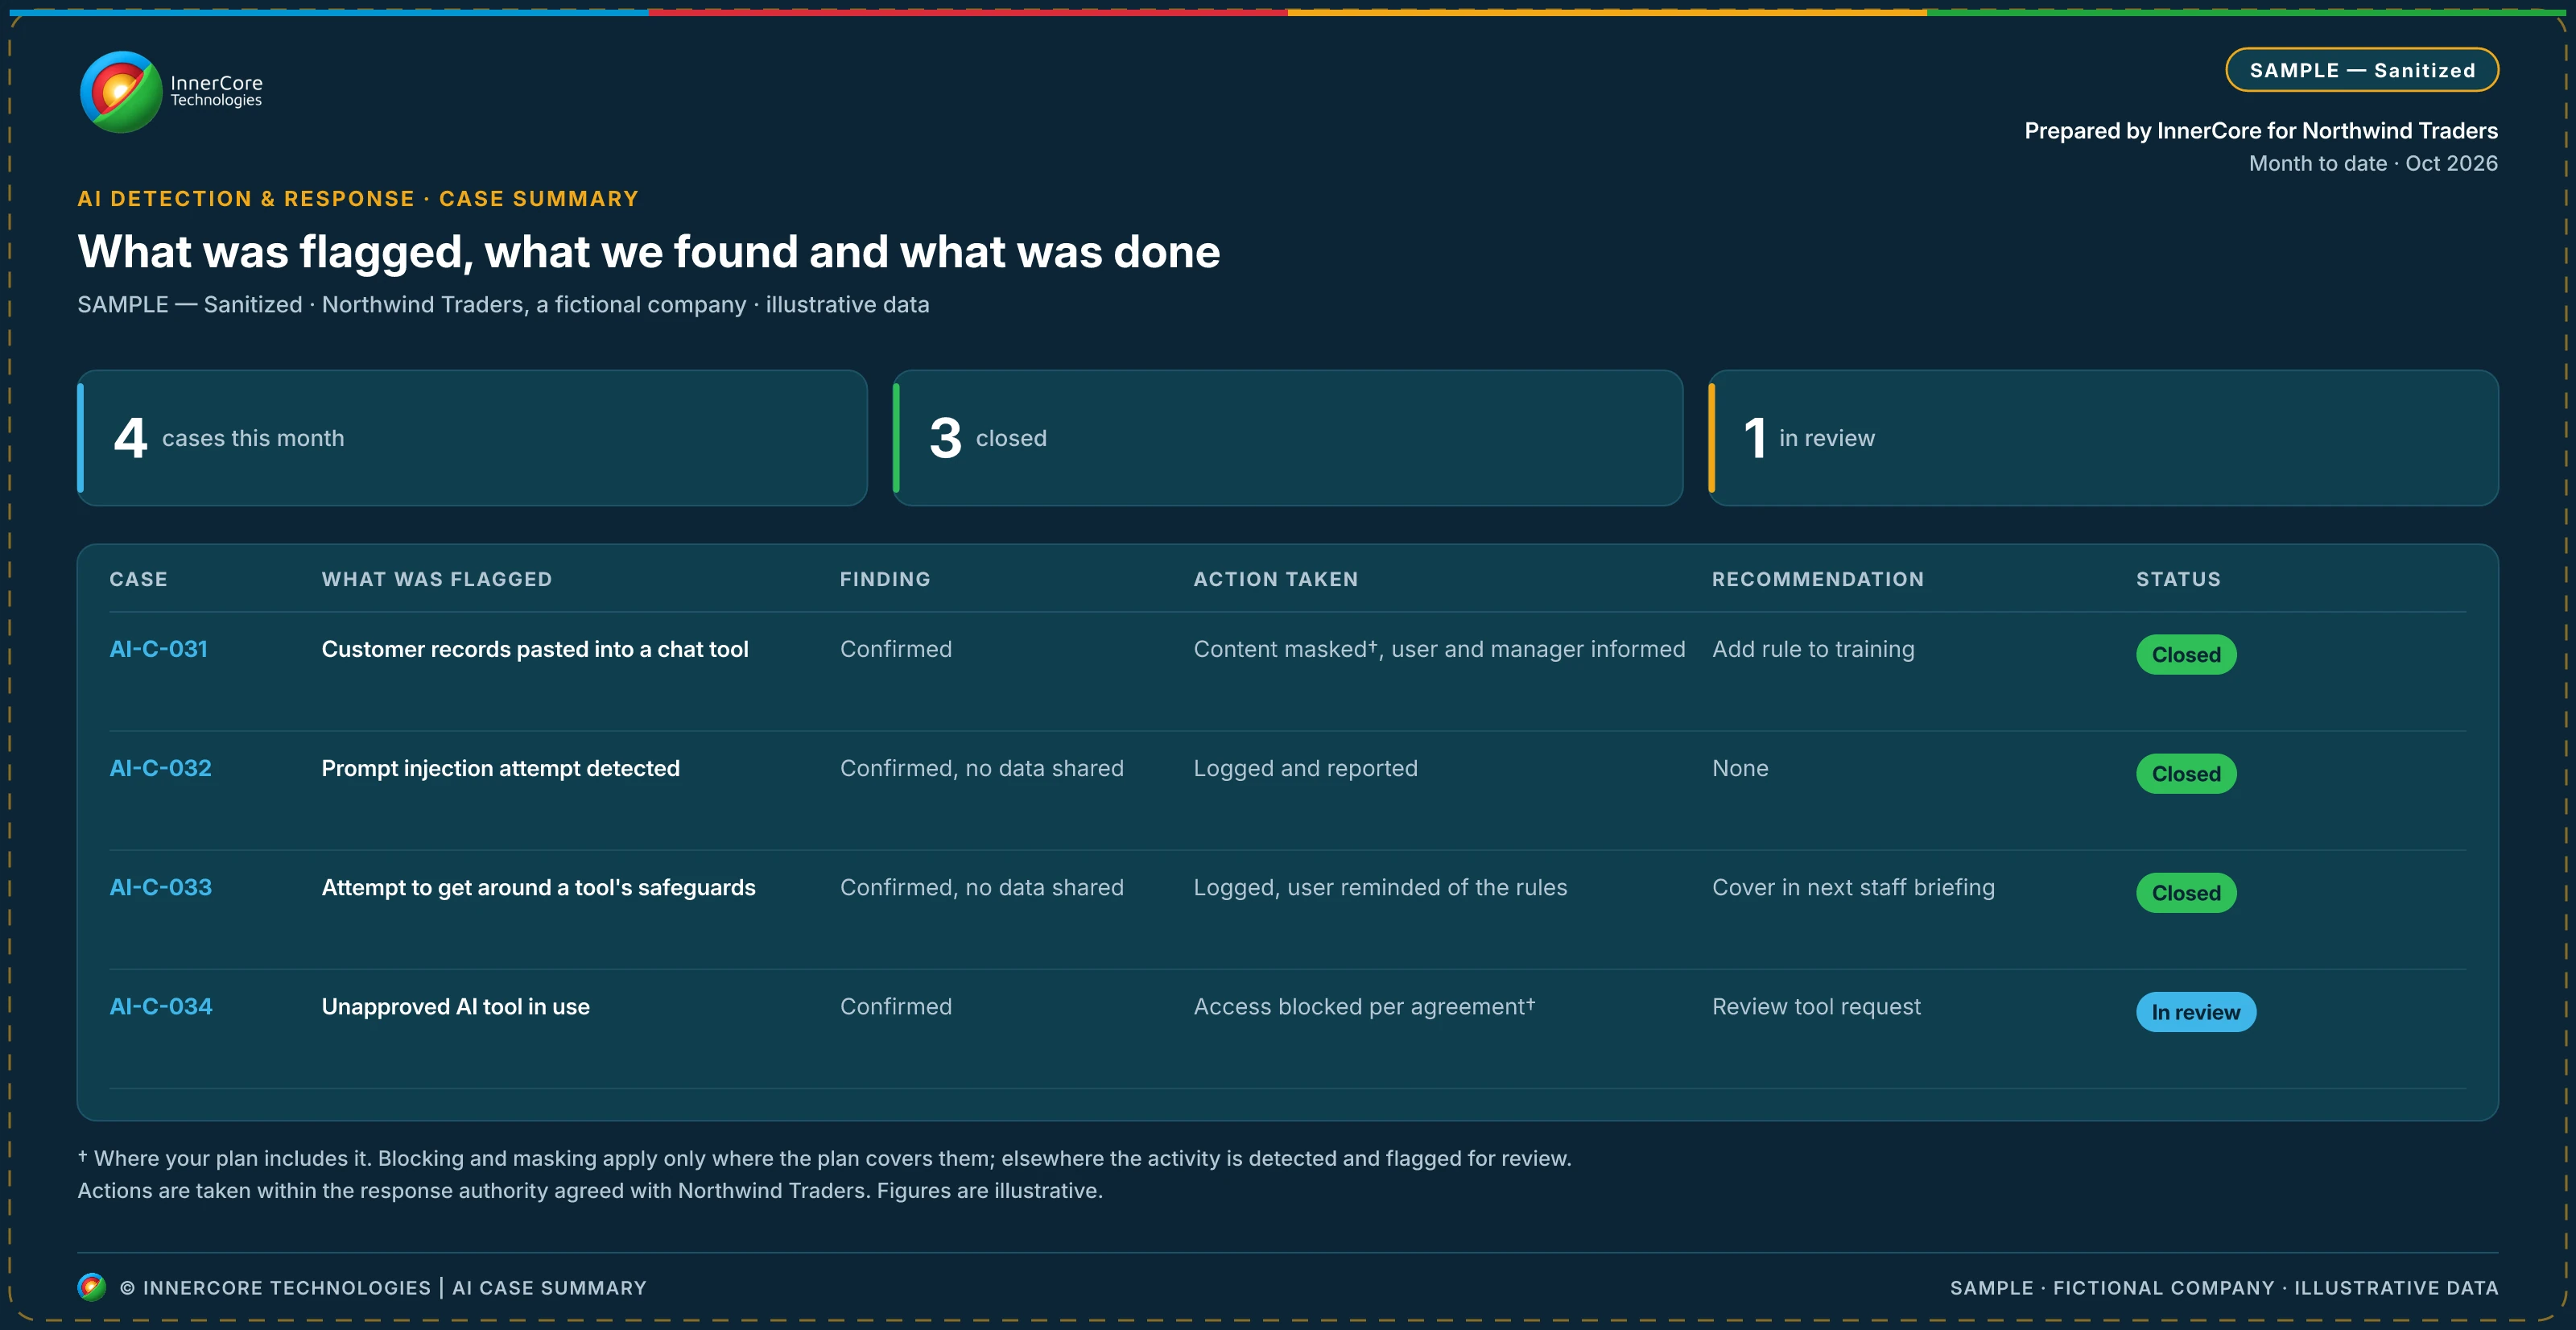Click 'Customer records pasted into a chat tool'
This screenshot has height=1330, width=2576.
tap(535, 649)
